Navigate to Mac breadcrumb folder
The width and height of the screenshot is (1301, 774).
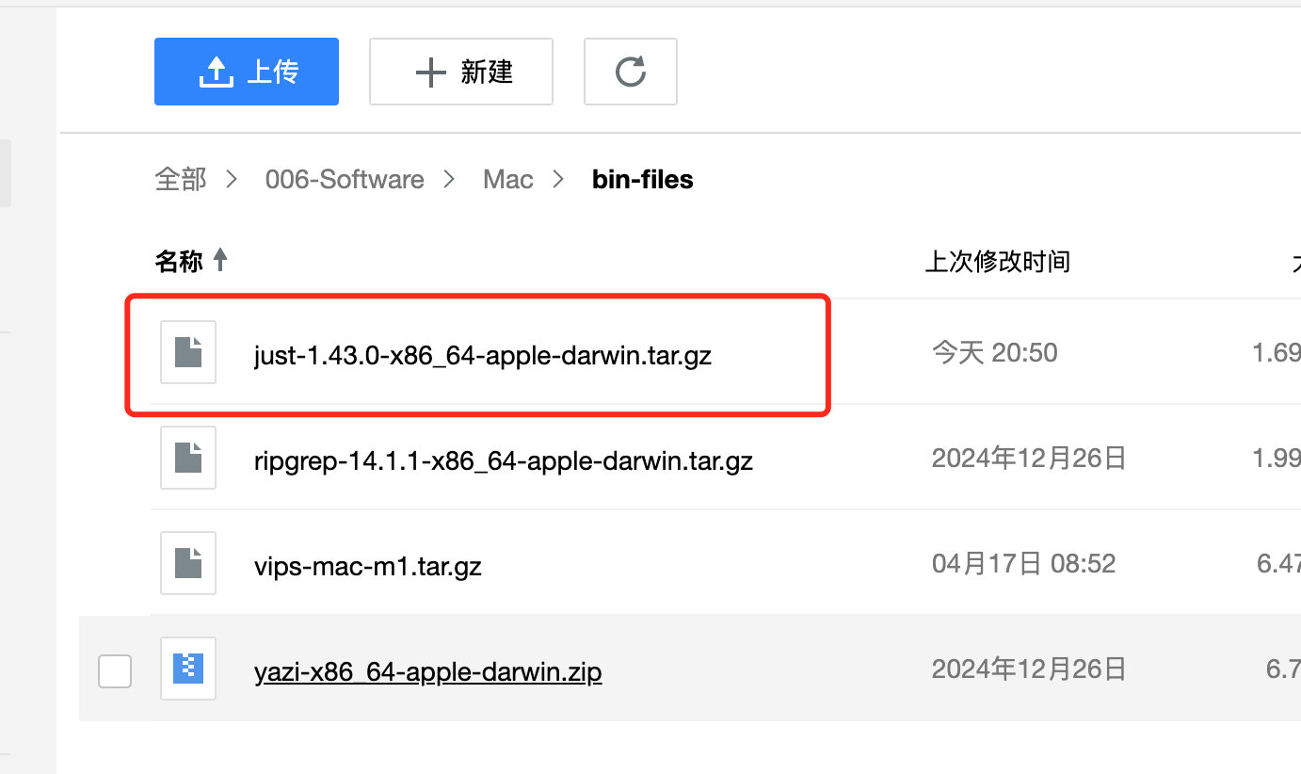pyautogui.click(x=507, y=179)
